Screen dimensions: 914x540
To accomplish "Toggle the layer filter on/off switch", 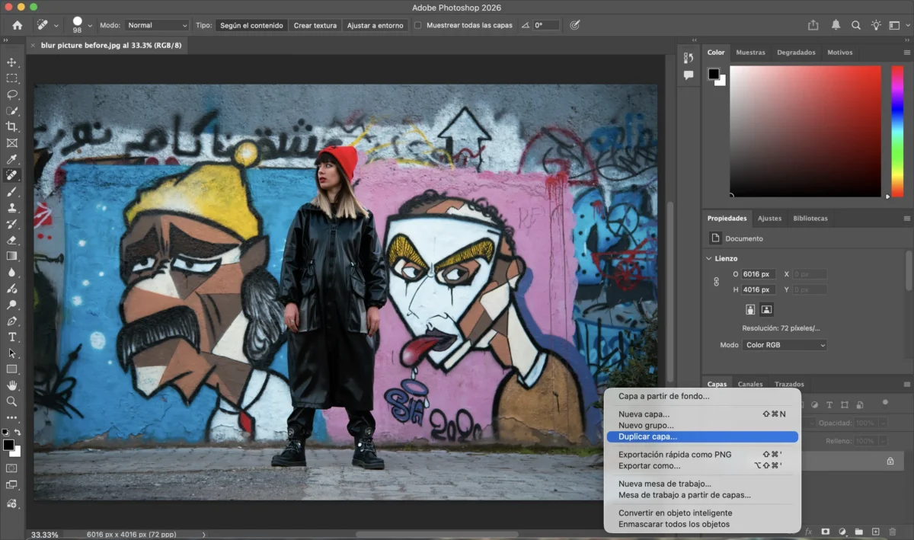I will pos(885,402).
